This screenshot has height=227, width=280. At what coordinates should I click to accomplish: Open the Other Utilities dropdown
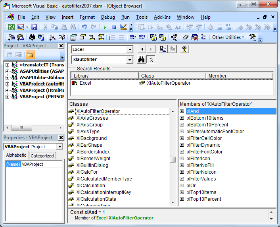tap(228, 37)
